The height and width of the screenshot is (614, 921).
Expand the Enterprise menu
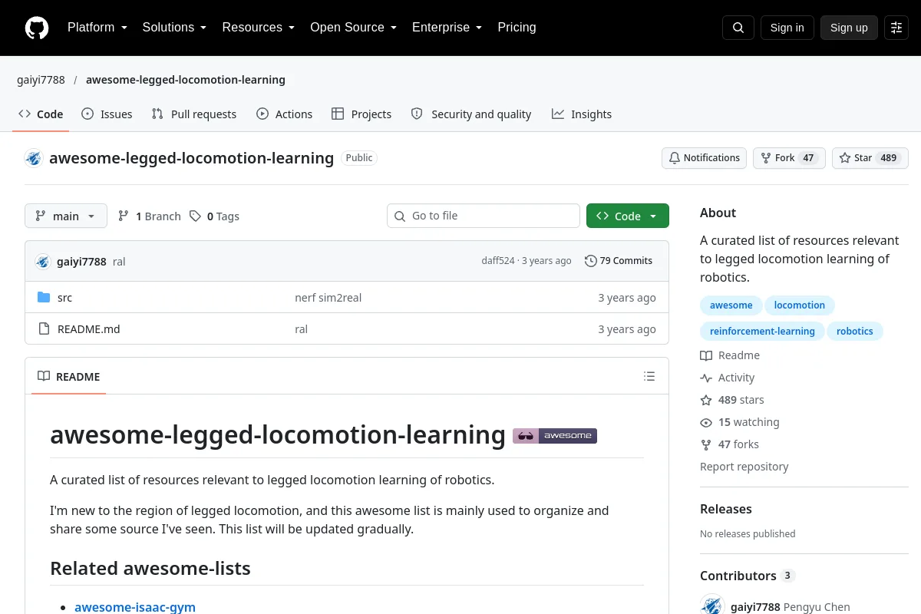point(447,28)
